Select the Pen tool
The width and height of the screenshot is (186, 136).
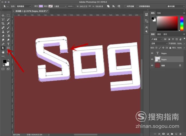click(3, 44)
